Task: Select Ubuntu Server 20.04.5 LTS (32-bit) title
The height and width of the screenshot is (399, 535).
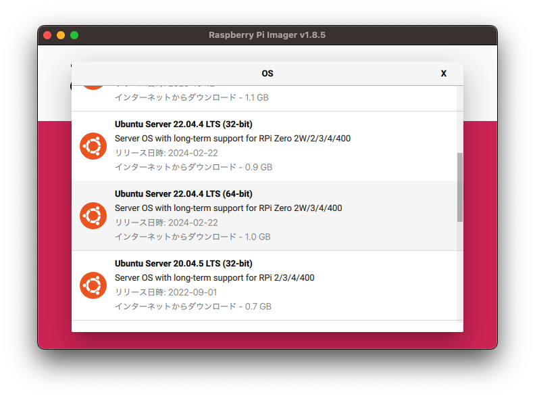Action: (x=184, y=263)
